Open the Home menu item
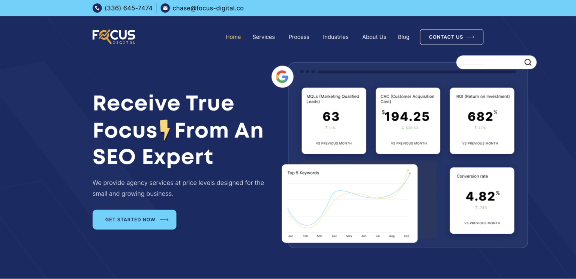Screen dimensions: 576x279 point(233,37)
